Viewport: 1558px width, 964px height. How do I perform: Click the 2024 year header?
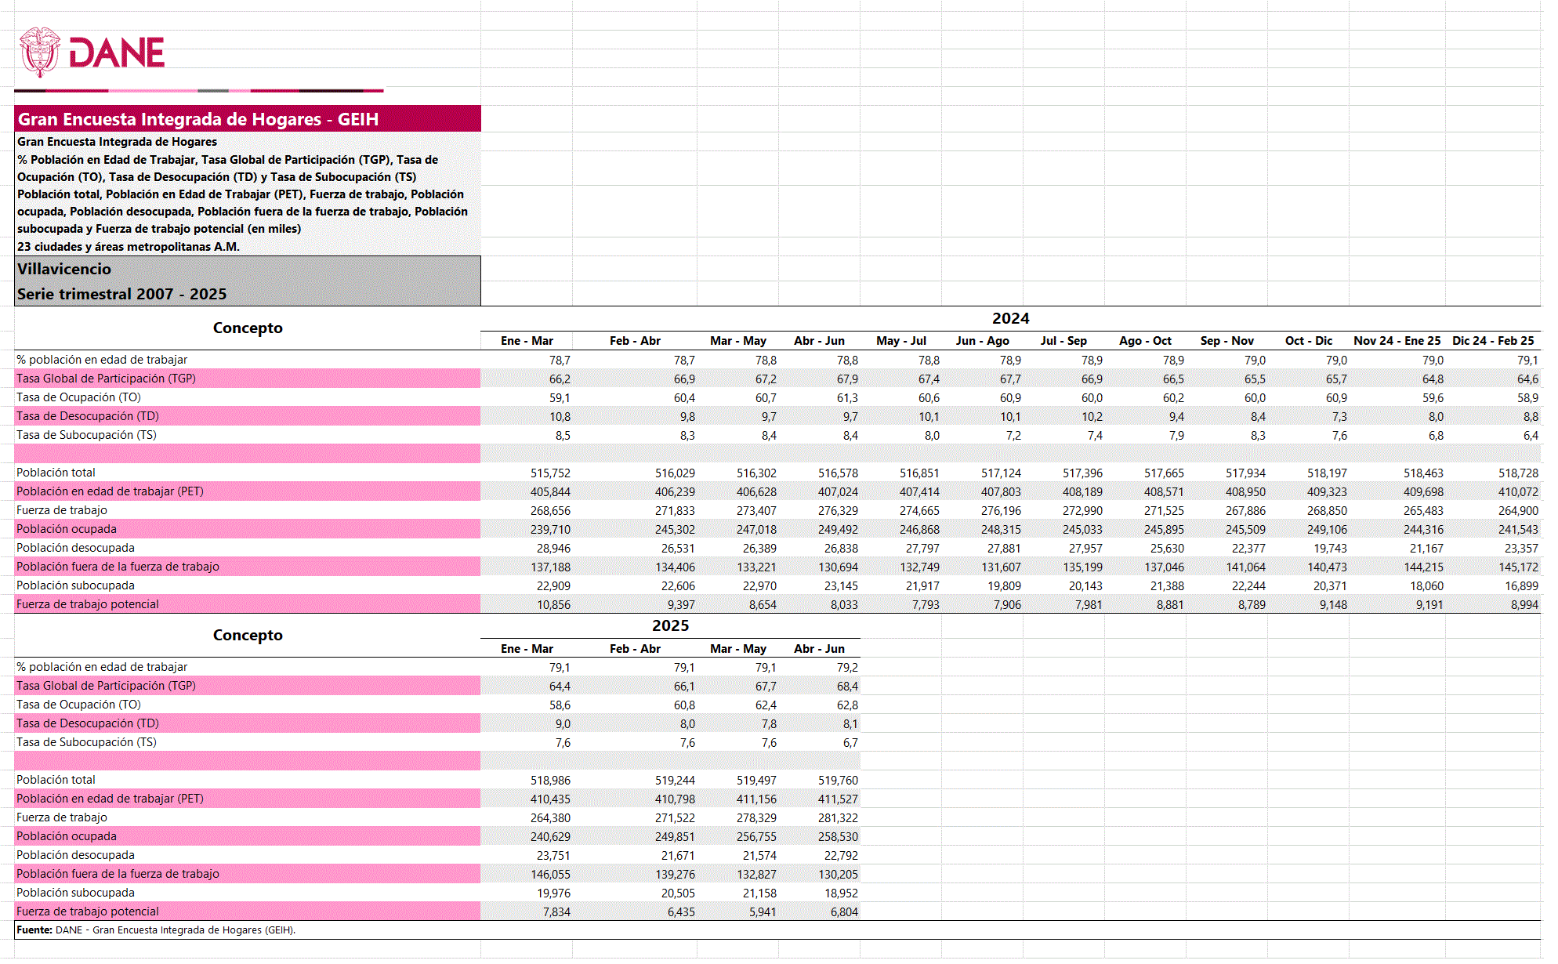coord(1010,318)
